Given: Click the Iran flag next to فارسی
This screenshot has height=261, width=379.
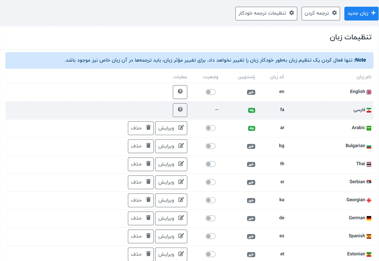Looking at the screenshot, I should point(369,110).
